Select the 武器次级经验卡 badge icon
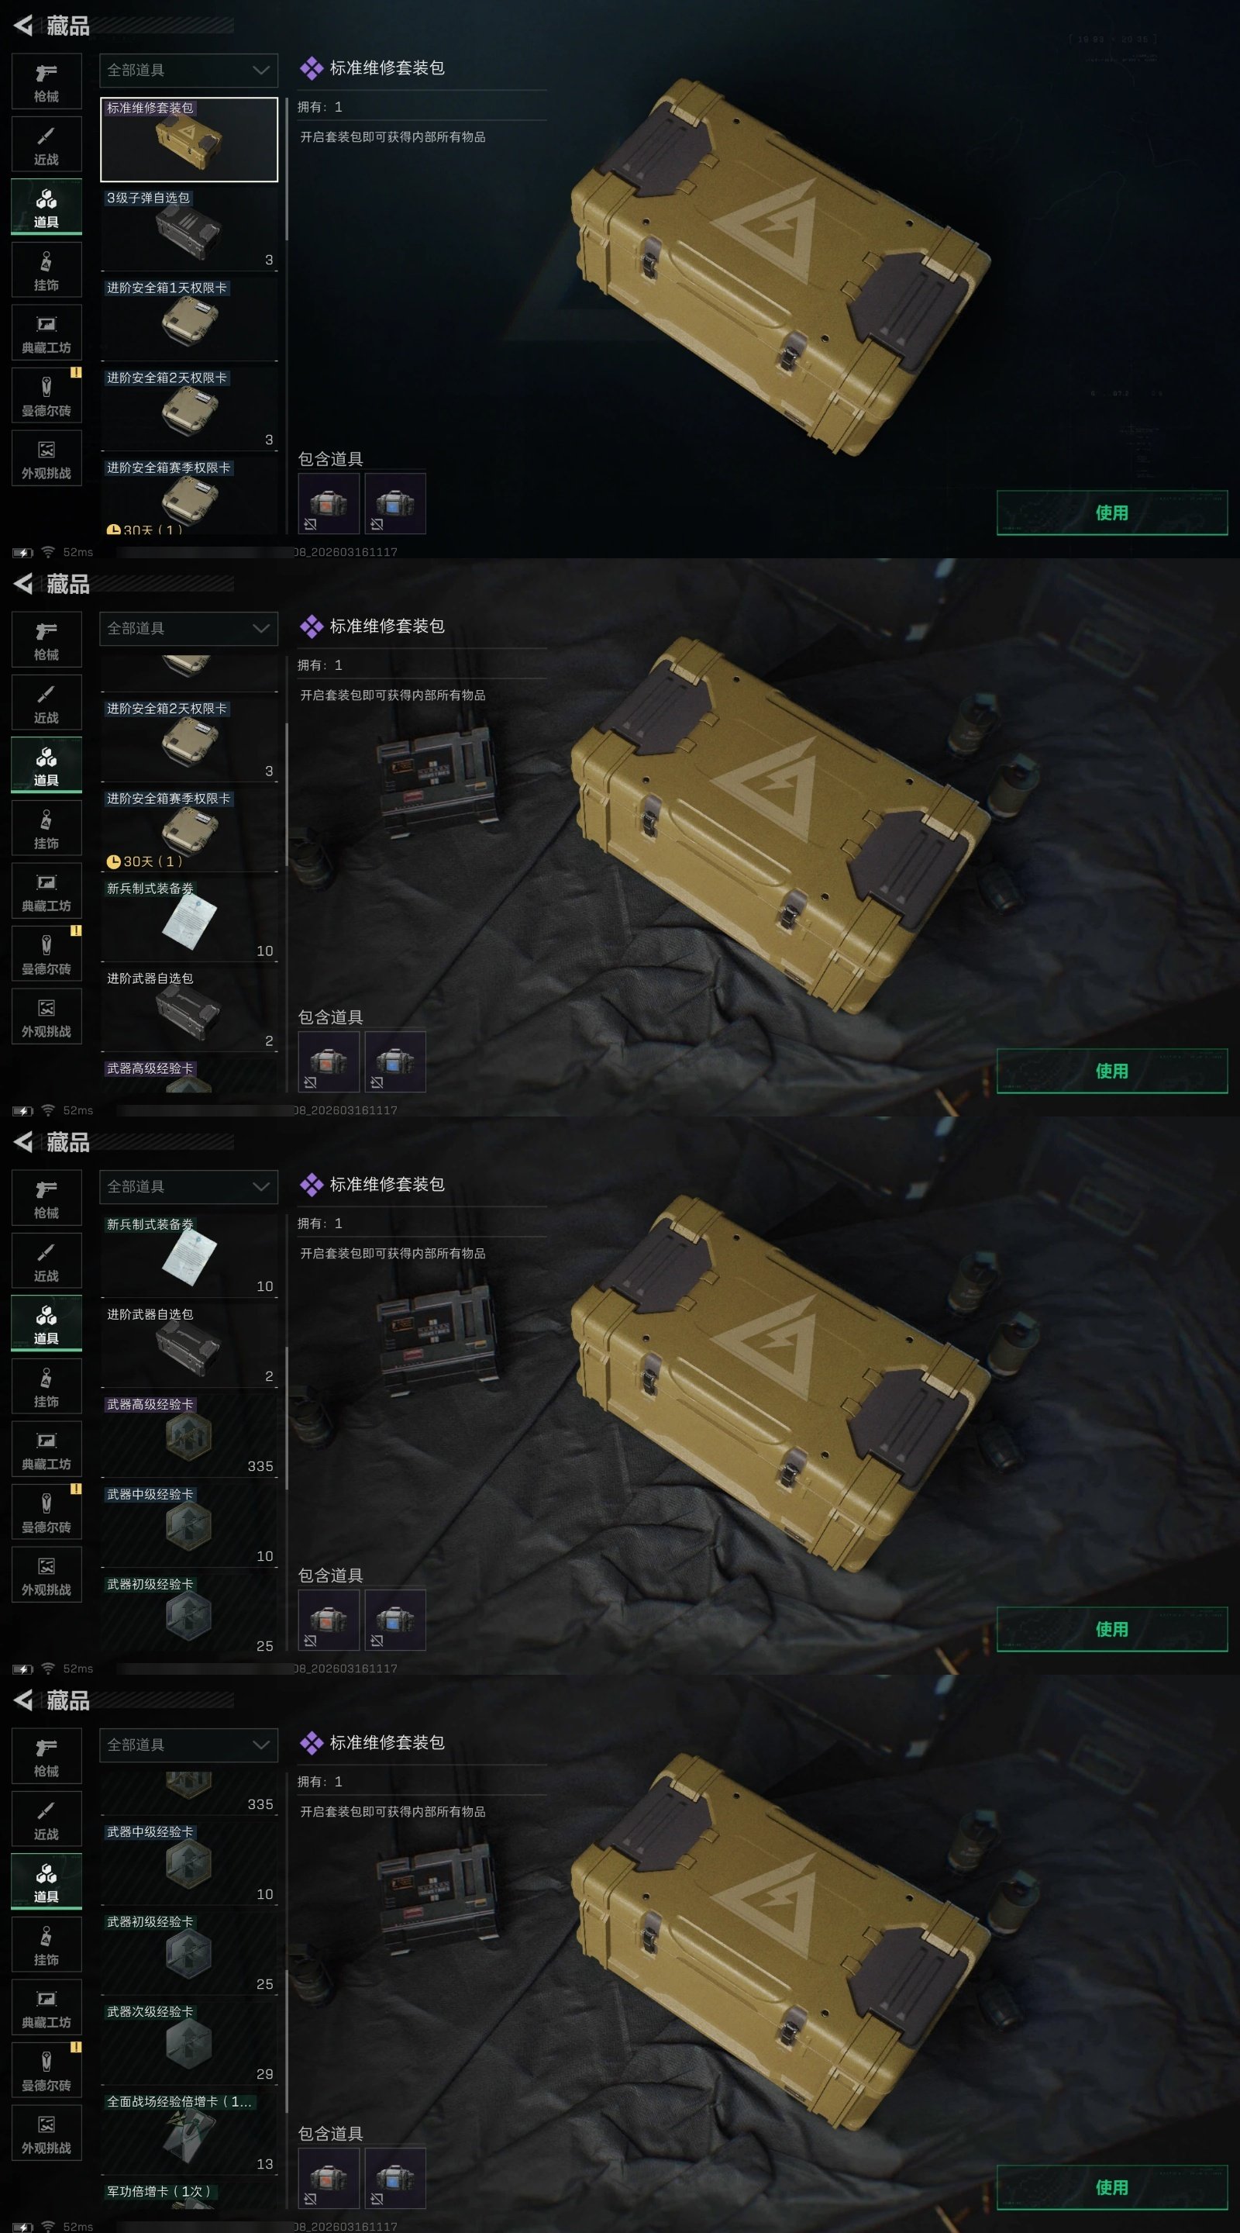This screenshot has width=1240, height=2233. [x=189, y=2041]
